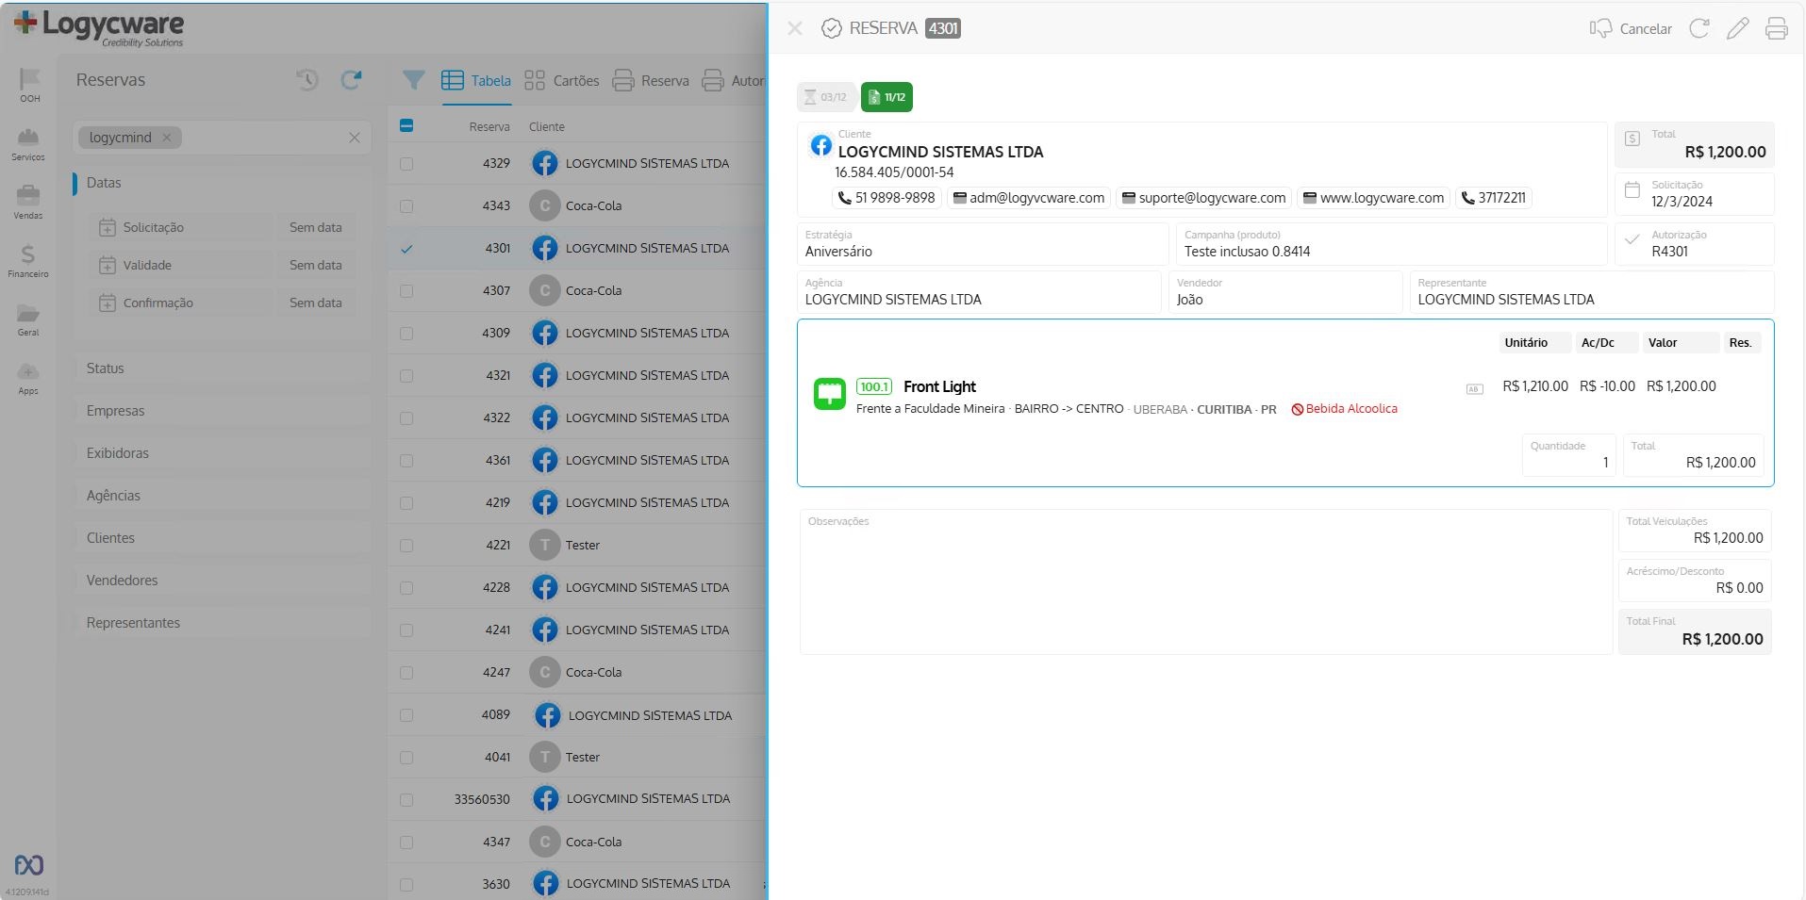This screenshot has height=900, width=1806.
Task: Click the Observações text area
Action: [1206, 582]
